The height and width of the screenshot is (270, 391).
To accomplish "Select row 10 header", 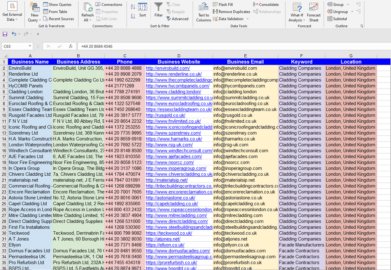I will (x=4, y=115).
